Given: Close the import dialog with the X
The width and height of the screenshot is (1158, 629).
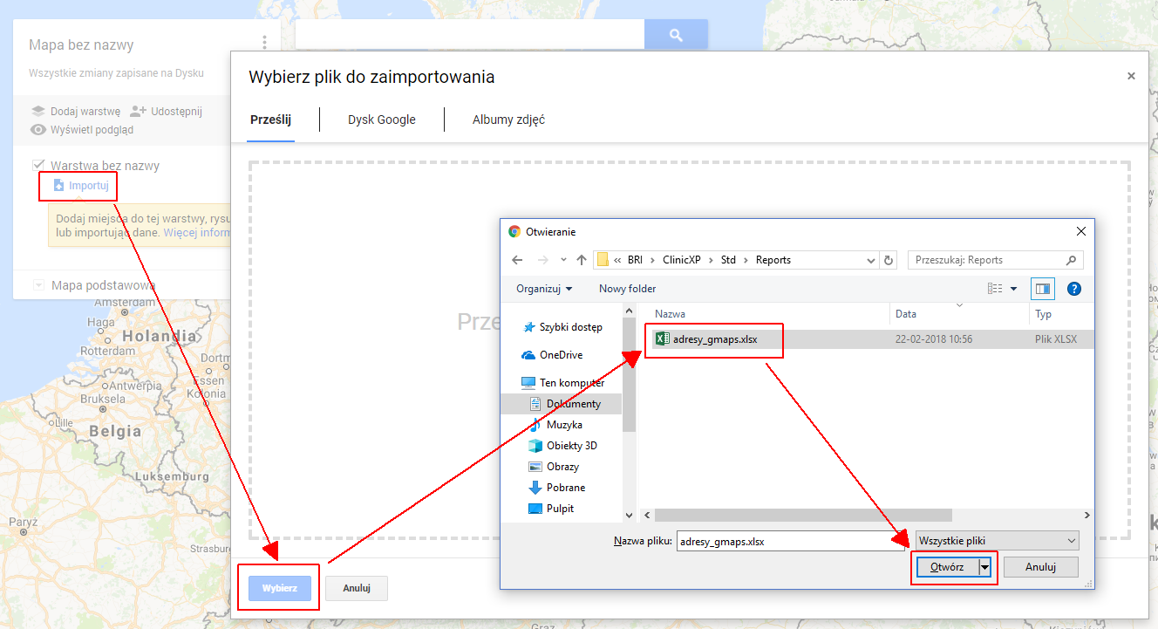Looking at the screenshot, I should [x=1131, y=77].
